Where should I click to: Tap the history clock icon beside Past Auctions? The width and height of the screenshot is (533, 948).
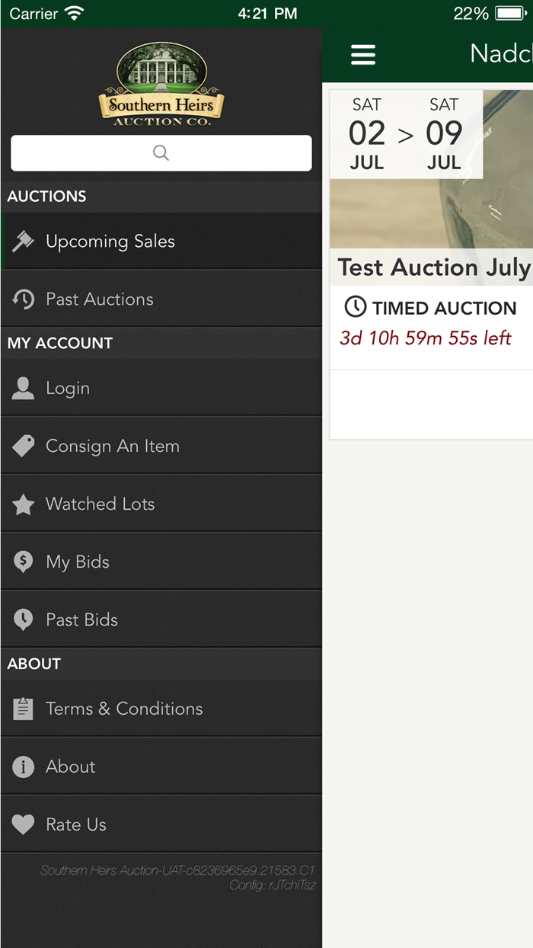tap(23, 299)
